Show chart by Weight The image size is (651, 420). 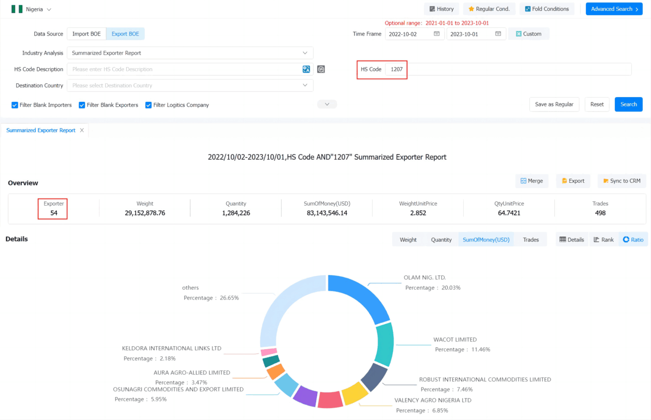click(x=408, y=240)
